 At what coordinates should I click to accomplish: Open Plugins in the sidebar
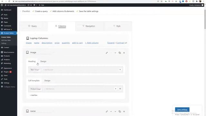pyautogui.click(x=6, y=72)
